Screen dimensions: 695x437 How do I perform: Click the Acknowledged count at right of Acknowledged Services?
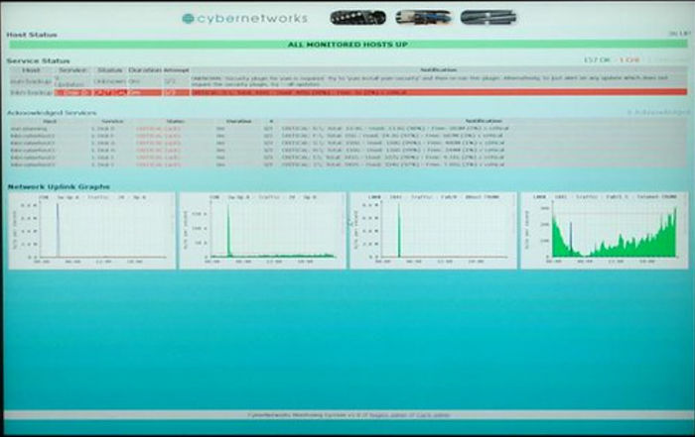[x=658, y=112]
